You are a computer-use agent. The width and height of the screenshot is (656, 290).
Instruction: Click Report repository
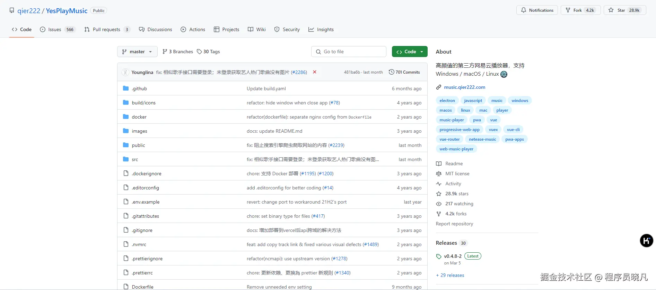(454, 224)
